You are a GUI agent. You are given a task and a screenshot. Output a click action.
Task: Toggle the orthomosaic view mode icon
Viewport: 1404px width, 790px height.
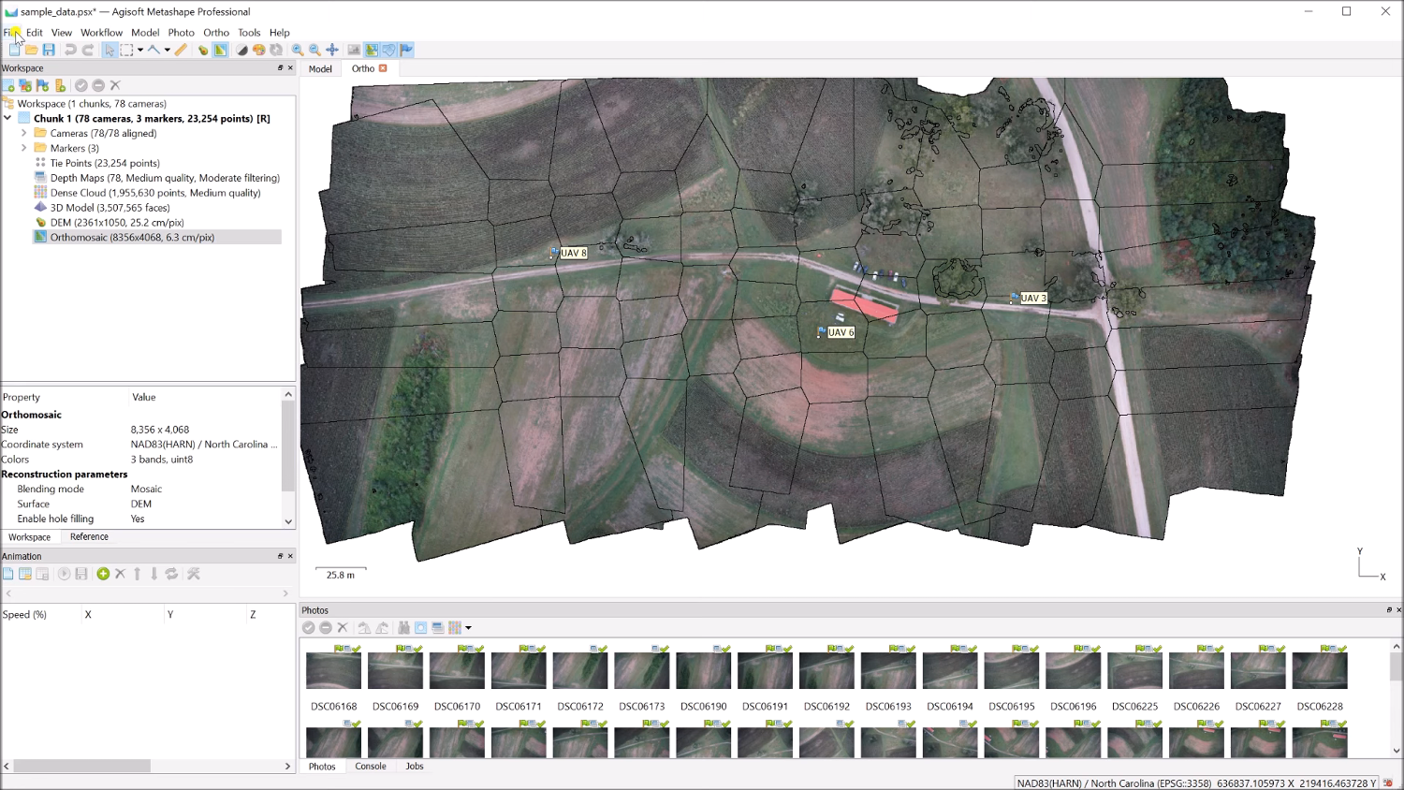point(220,51)
